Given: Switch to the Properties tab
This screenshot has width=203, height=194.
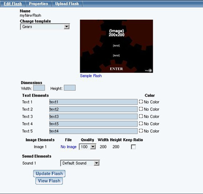Looking at the screenshot, I should pyautogui.click(x=39, y=4).
